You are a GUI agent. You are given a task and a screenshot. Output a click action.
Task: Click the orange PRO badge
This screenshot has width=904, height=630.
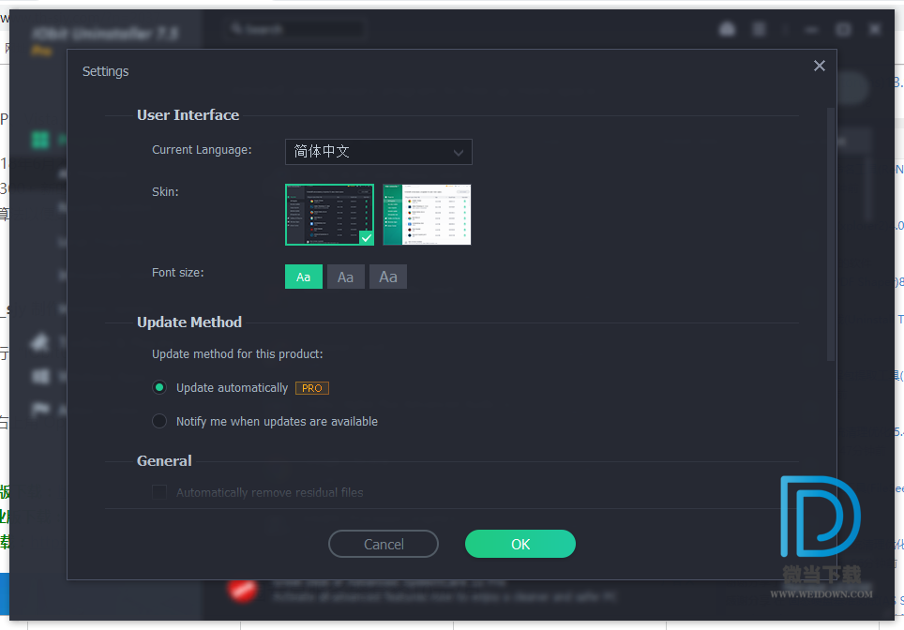tap(312, 388)
